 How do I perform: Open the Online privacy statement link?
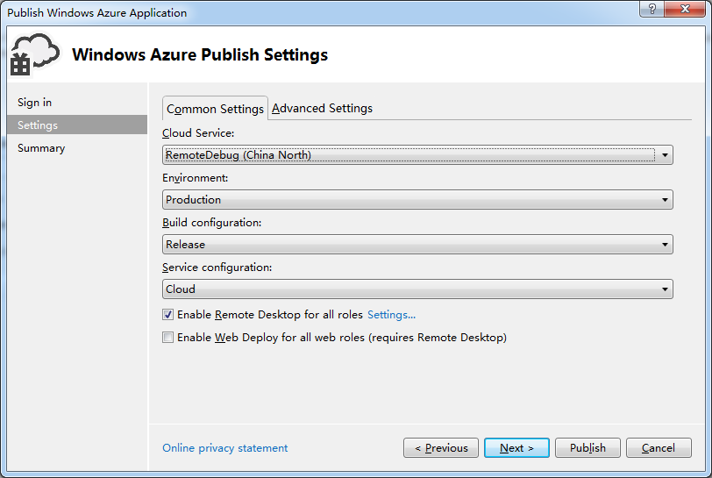[224, 448]
